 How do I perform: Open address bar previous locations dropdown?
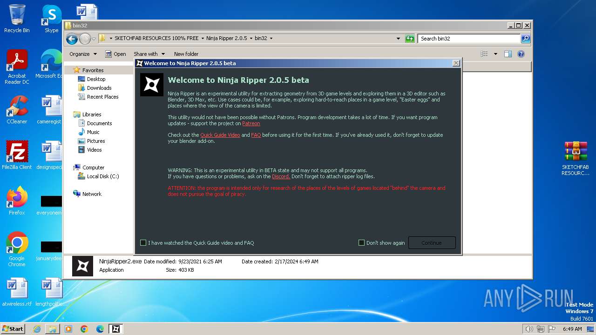pos(398,39)
